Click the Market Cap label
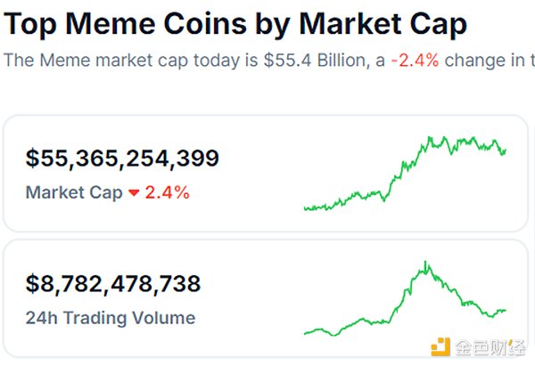 74,192
